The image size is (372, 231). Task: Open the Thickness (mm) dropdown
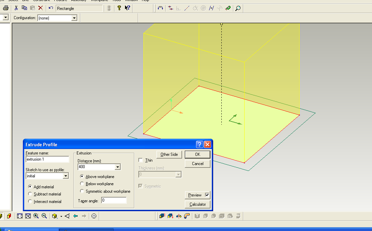(x=178, y=175)
